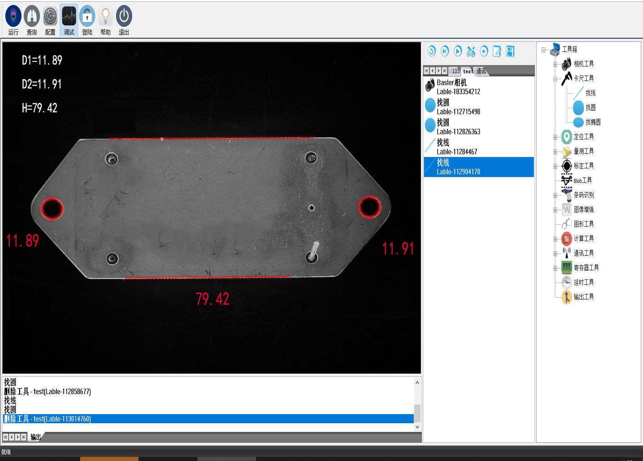The height and width of the screenshot is (461, 643).
Task: Click the plus add icon in flow toolbar
Action: [x=484, y=51]
